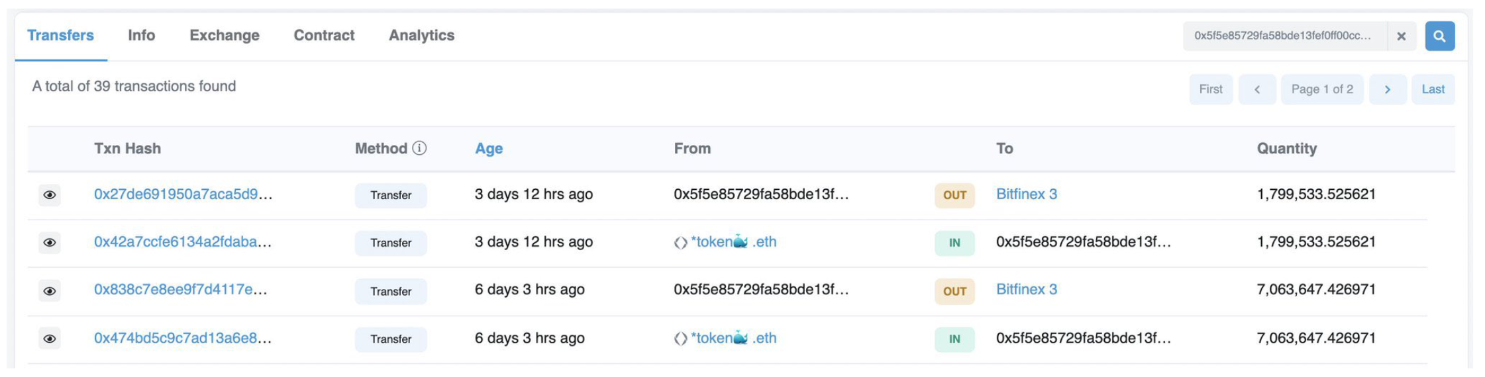The width and height of the screenshot is (1485, 377).
Task: Click the address search input field
Action: 1285,36
